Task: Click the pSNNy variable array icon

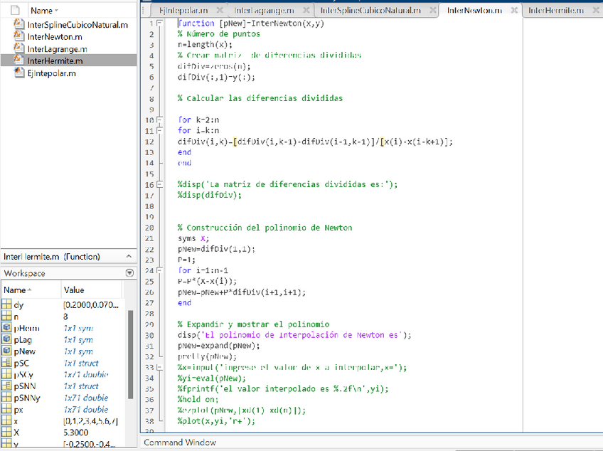Action: click(x=6, y=398)
